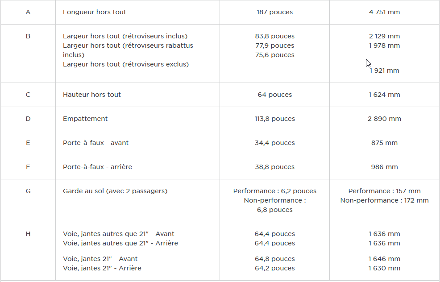Click the '1 624 mm' height value
This screenshot has width=440, height=282.
pos(384,95)
